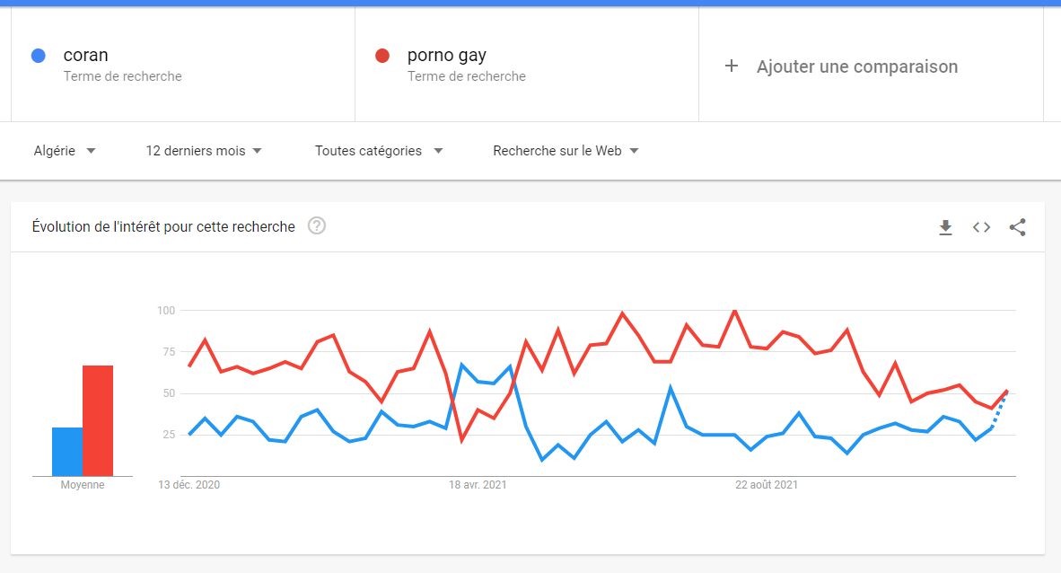Open Toutes catégories dropdown

point(379,150)
